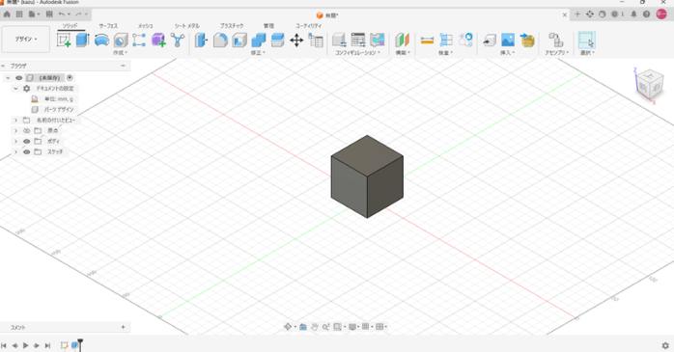Click the Assemble joint icon
The height and width of the screenshot is (352, 674).
tap(556, 40)
